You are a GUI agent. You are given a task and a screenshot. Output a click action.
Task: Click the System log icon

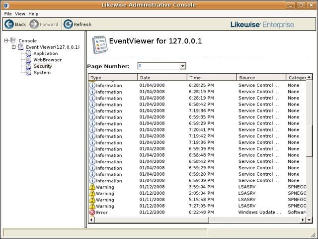coord(28,72)
